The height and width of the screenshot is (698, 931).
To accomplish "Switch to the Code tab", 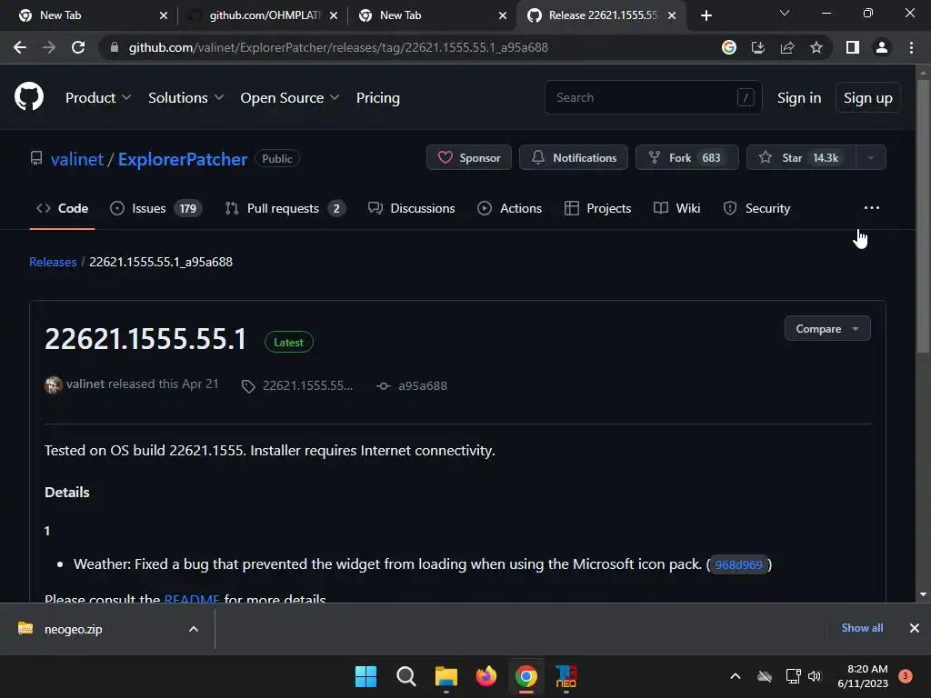I will click(x=63, y=208).
